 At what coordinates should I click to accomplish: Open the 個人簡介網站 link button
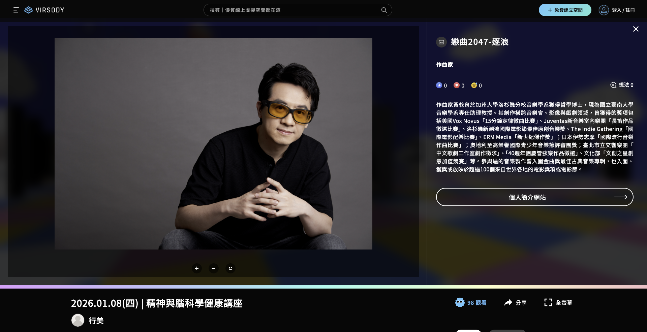click(x=534, y=197)
